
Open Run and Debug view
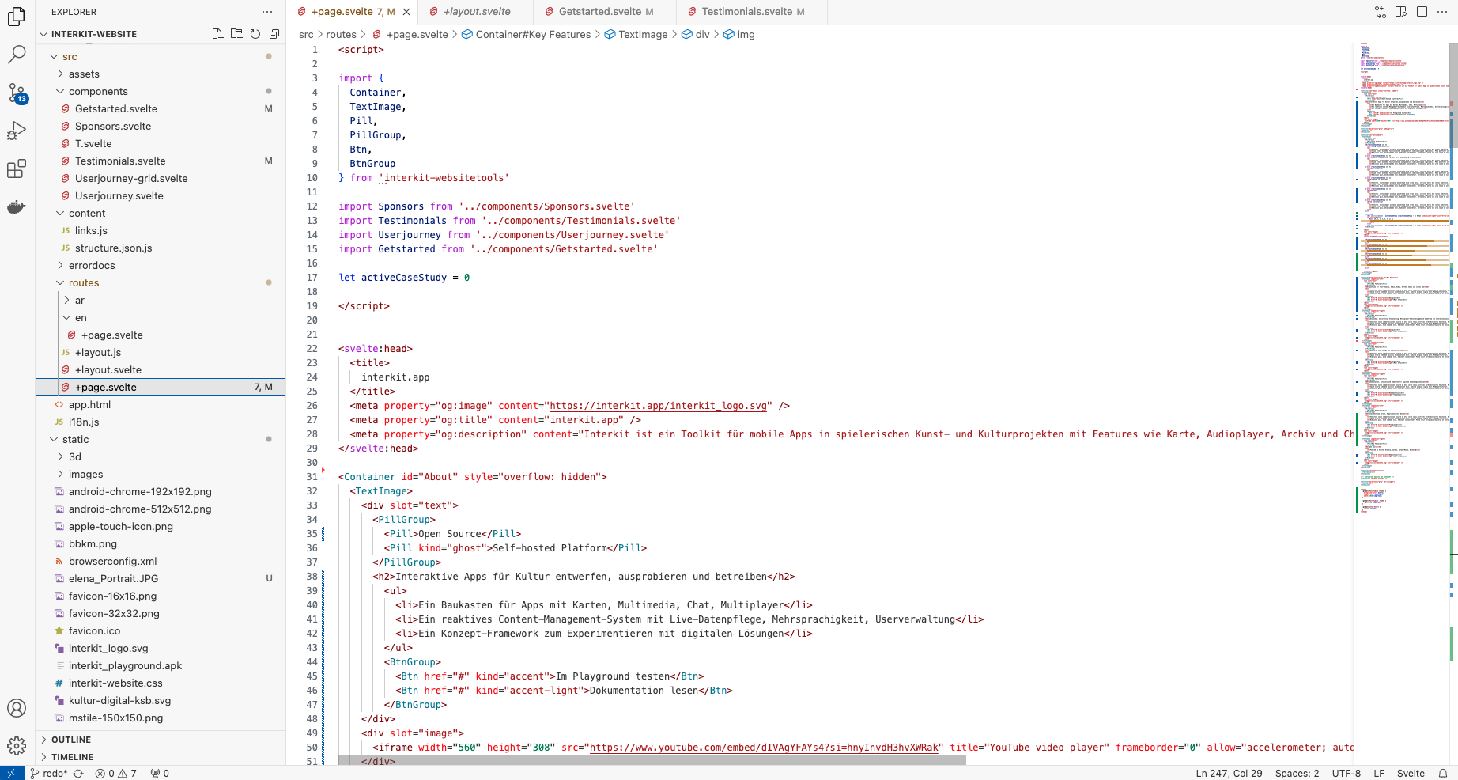(17, 131)
